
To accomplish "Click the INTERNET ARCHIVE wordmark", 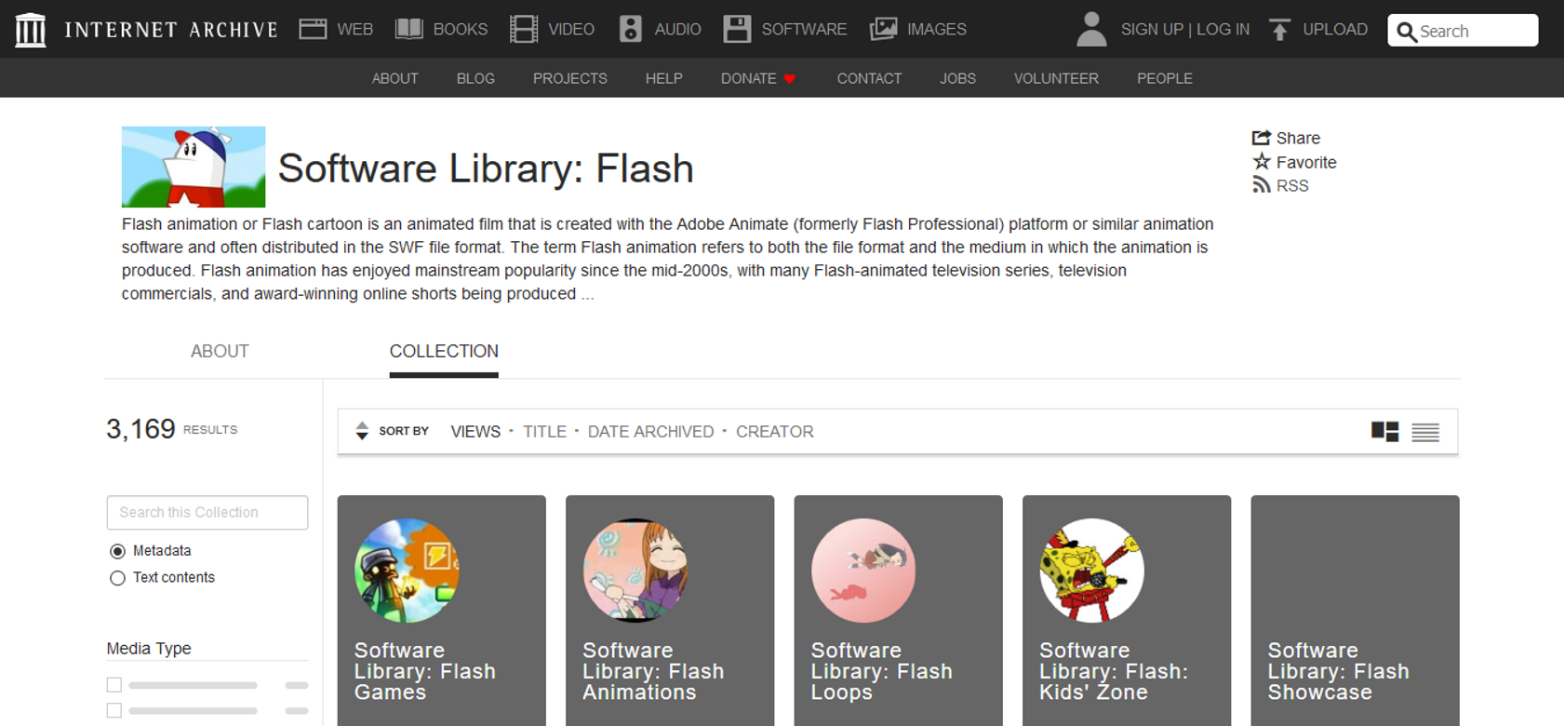I will click(171, 30).
